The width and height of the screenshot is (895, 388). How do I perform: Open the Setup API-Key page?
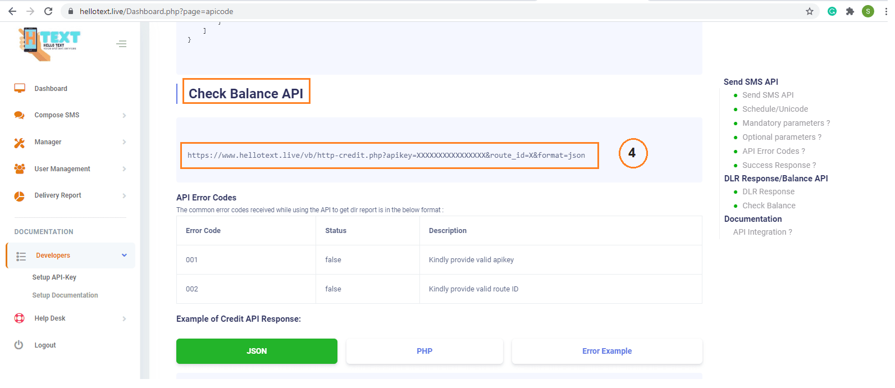(x=54, y=277)
